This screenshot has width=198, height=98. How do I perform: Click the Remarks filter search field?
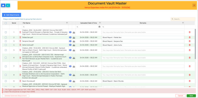point(143,27)
